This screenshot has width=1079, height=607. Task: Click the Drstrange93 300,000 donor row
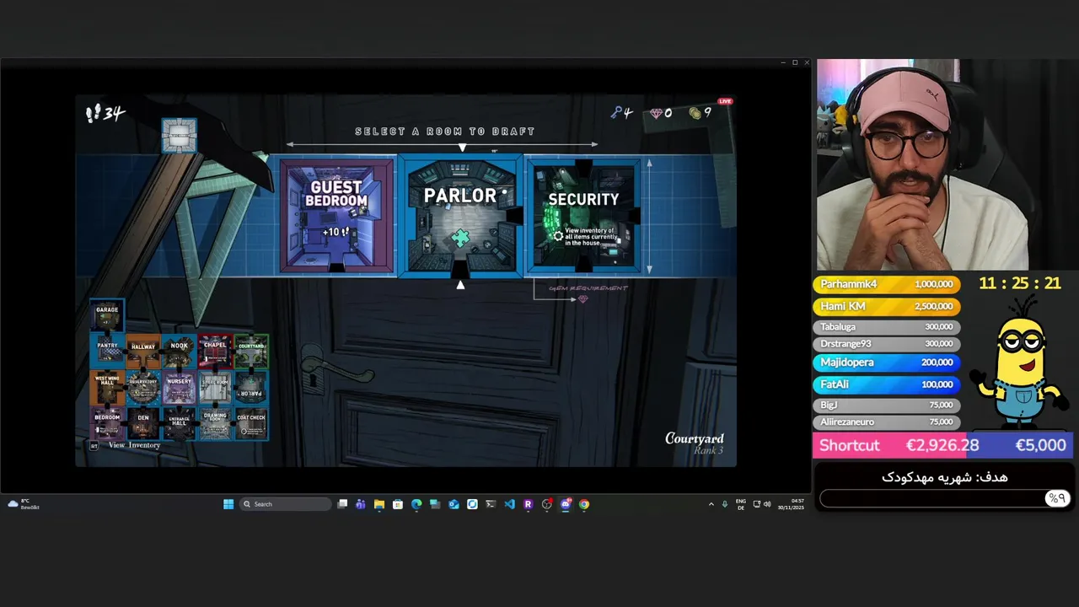(885, 343)
